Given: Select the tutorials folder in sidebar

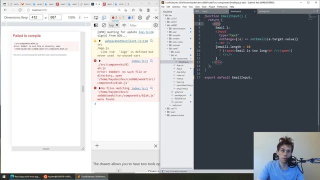Looking at the screenshot, I should click(x=176, y=45).
